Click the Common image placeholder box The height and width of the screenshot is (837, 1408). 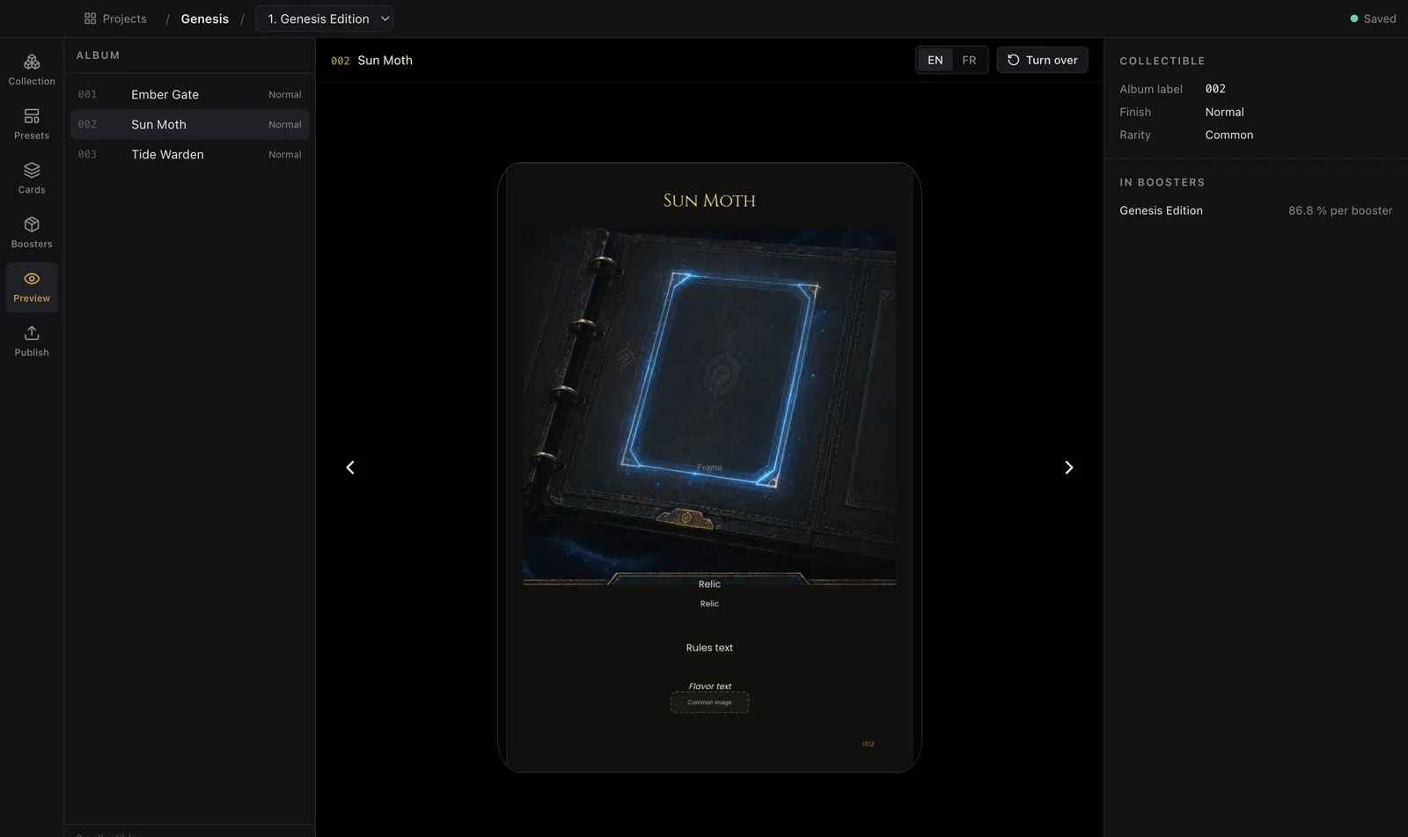click(709, 702)
